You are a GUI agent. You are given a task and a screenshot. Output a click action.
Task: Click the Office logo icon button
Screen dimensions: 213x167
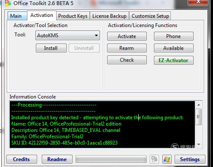(154, 159)
